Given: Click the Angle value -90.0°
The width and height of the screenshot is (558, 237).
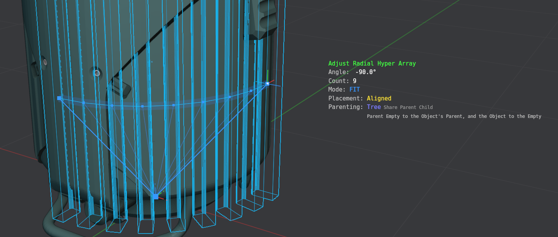Looking at the screenshot, I should click(x=365, y=72).
